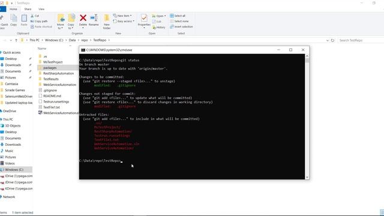Click repo in the address breadcrumb
This screenshot has width=384, height=216.
(84, 40)
